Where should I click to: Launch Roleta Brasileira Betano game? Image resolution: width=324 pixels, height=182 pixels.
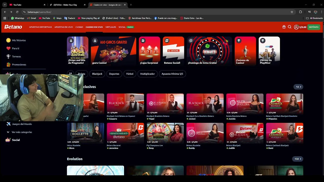click(245, 104)
